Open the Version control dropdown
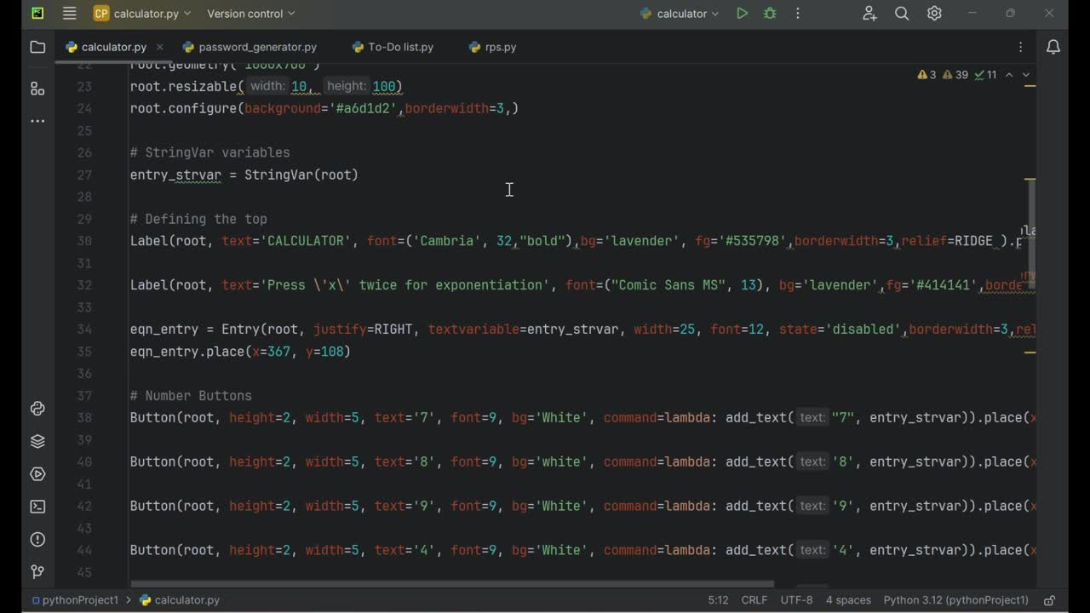The height and width of the screenshot is (613, 1090). (251, 14)
